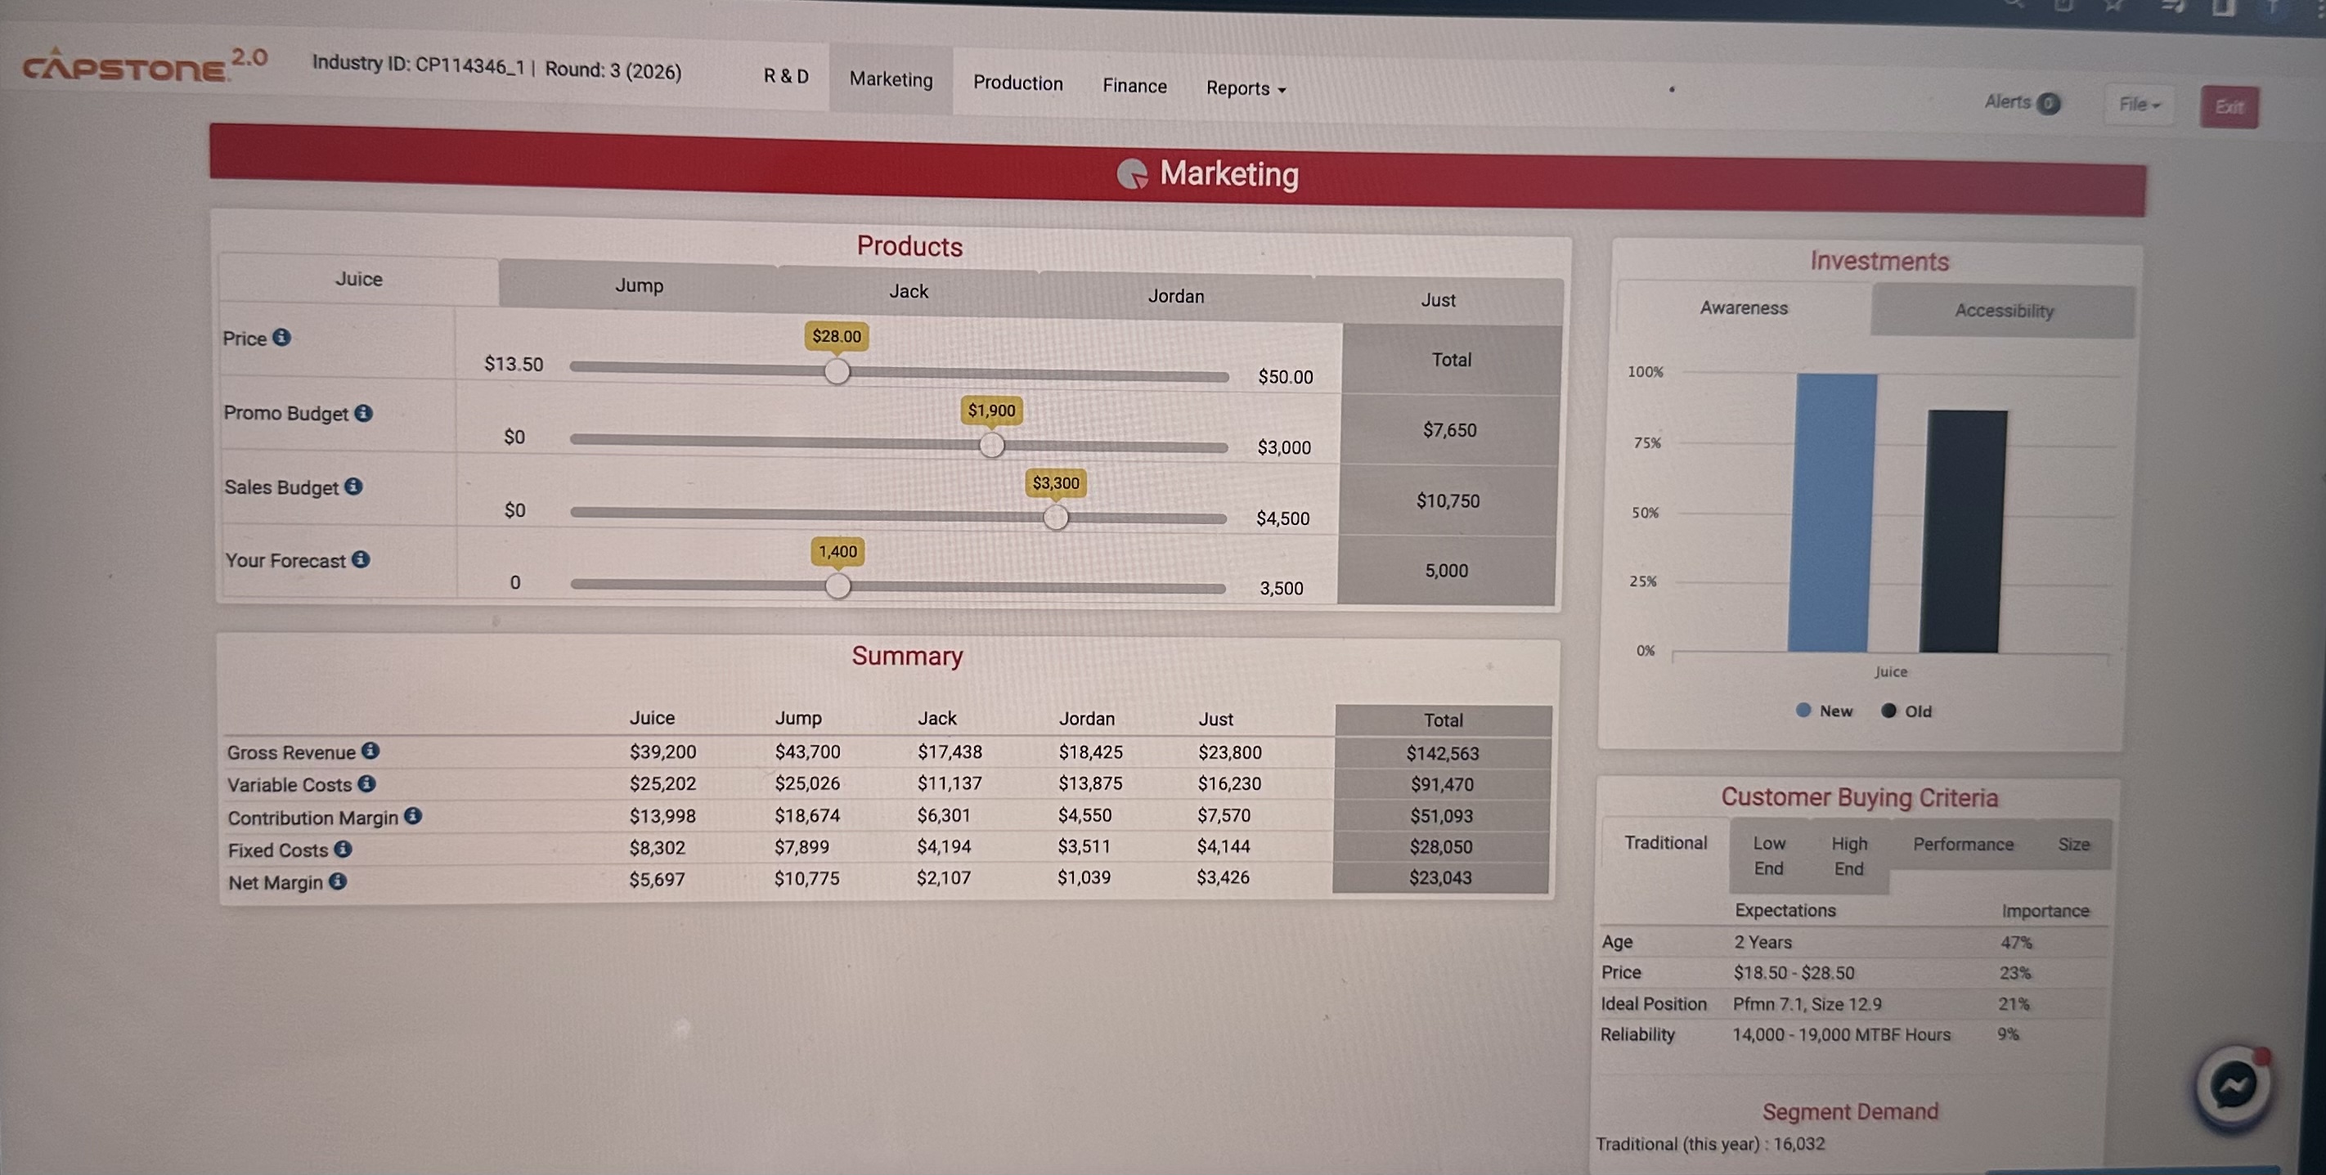Click the Gross Revenue info icon
This screenshot has height=1175, width=2326.
[x=370, y=750]
